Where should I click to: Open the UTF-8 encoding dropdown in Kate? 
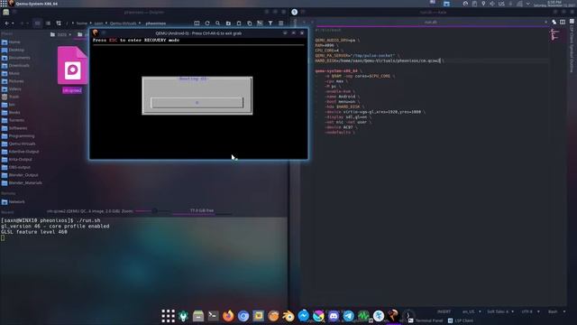coord(530,311)
